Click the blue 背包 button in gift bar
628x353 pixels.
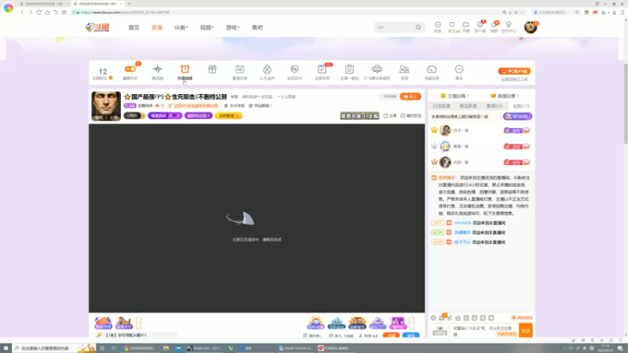tap(411, 336)
